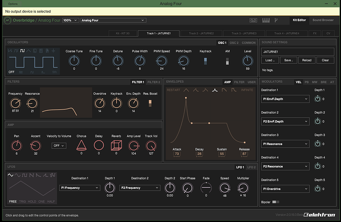Screen dimensions: 341x222
Task: Click the Reload sound button
Action: click(x=306, y=60)
